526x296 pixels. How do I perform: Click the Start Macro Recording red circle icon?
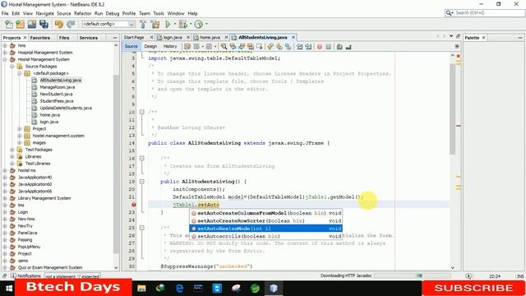pos(320,47)
